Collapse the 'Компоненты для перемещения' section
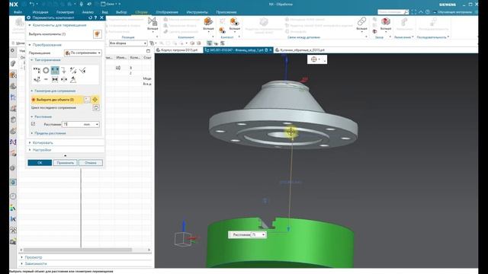 click(x=57, y=25)
